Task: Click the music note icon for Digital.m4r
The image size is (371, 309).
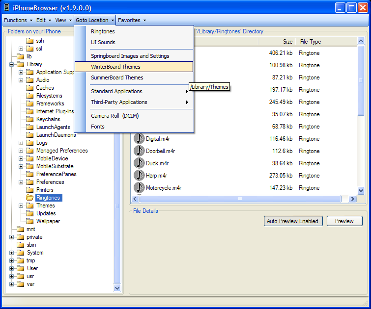Action: click(139, 139)
